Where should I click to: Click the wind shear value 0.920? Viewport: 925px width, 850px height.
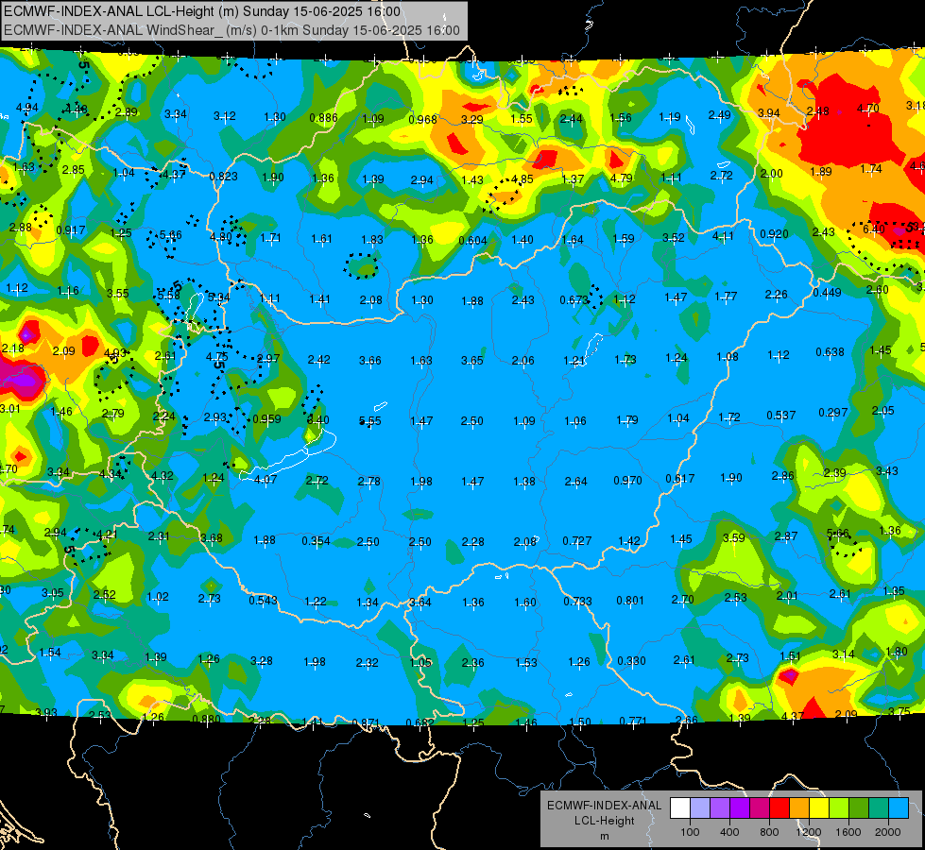point(774,233)
